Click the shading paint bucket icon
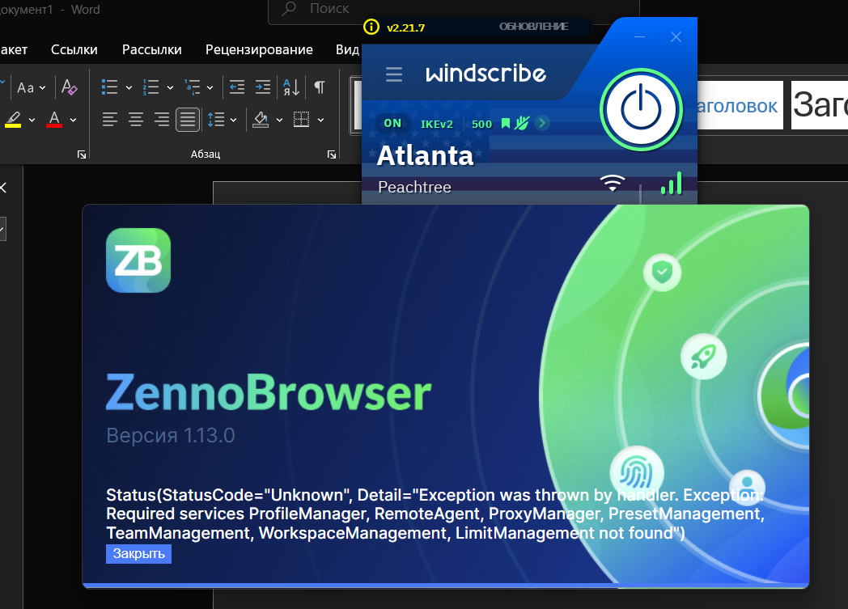 click(261, 120)
